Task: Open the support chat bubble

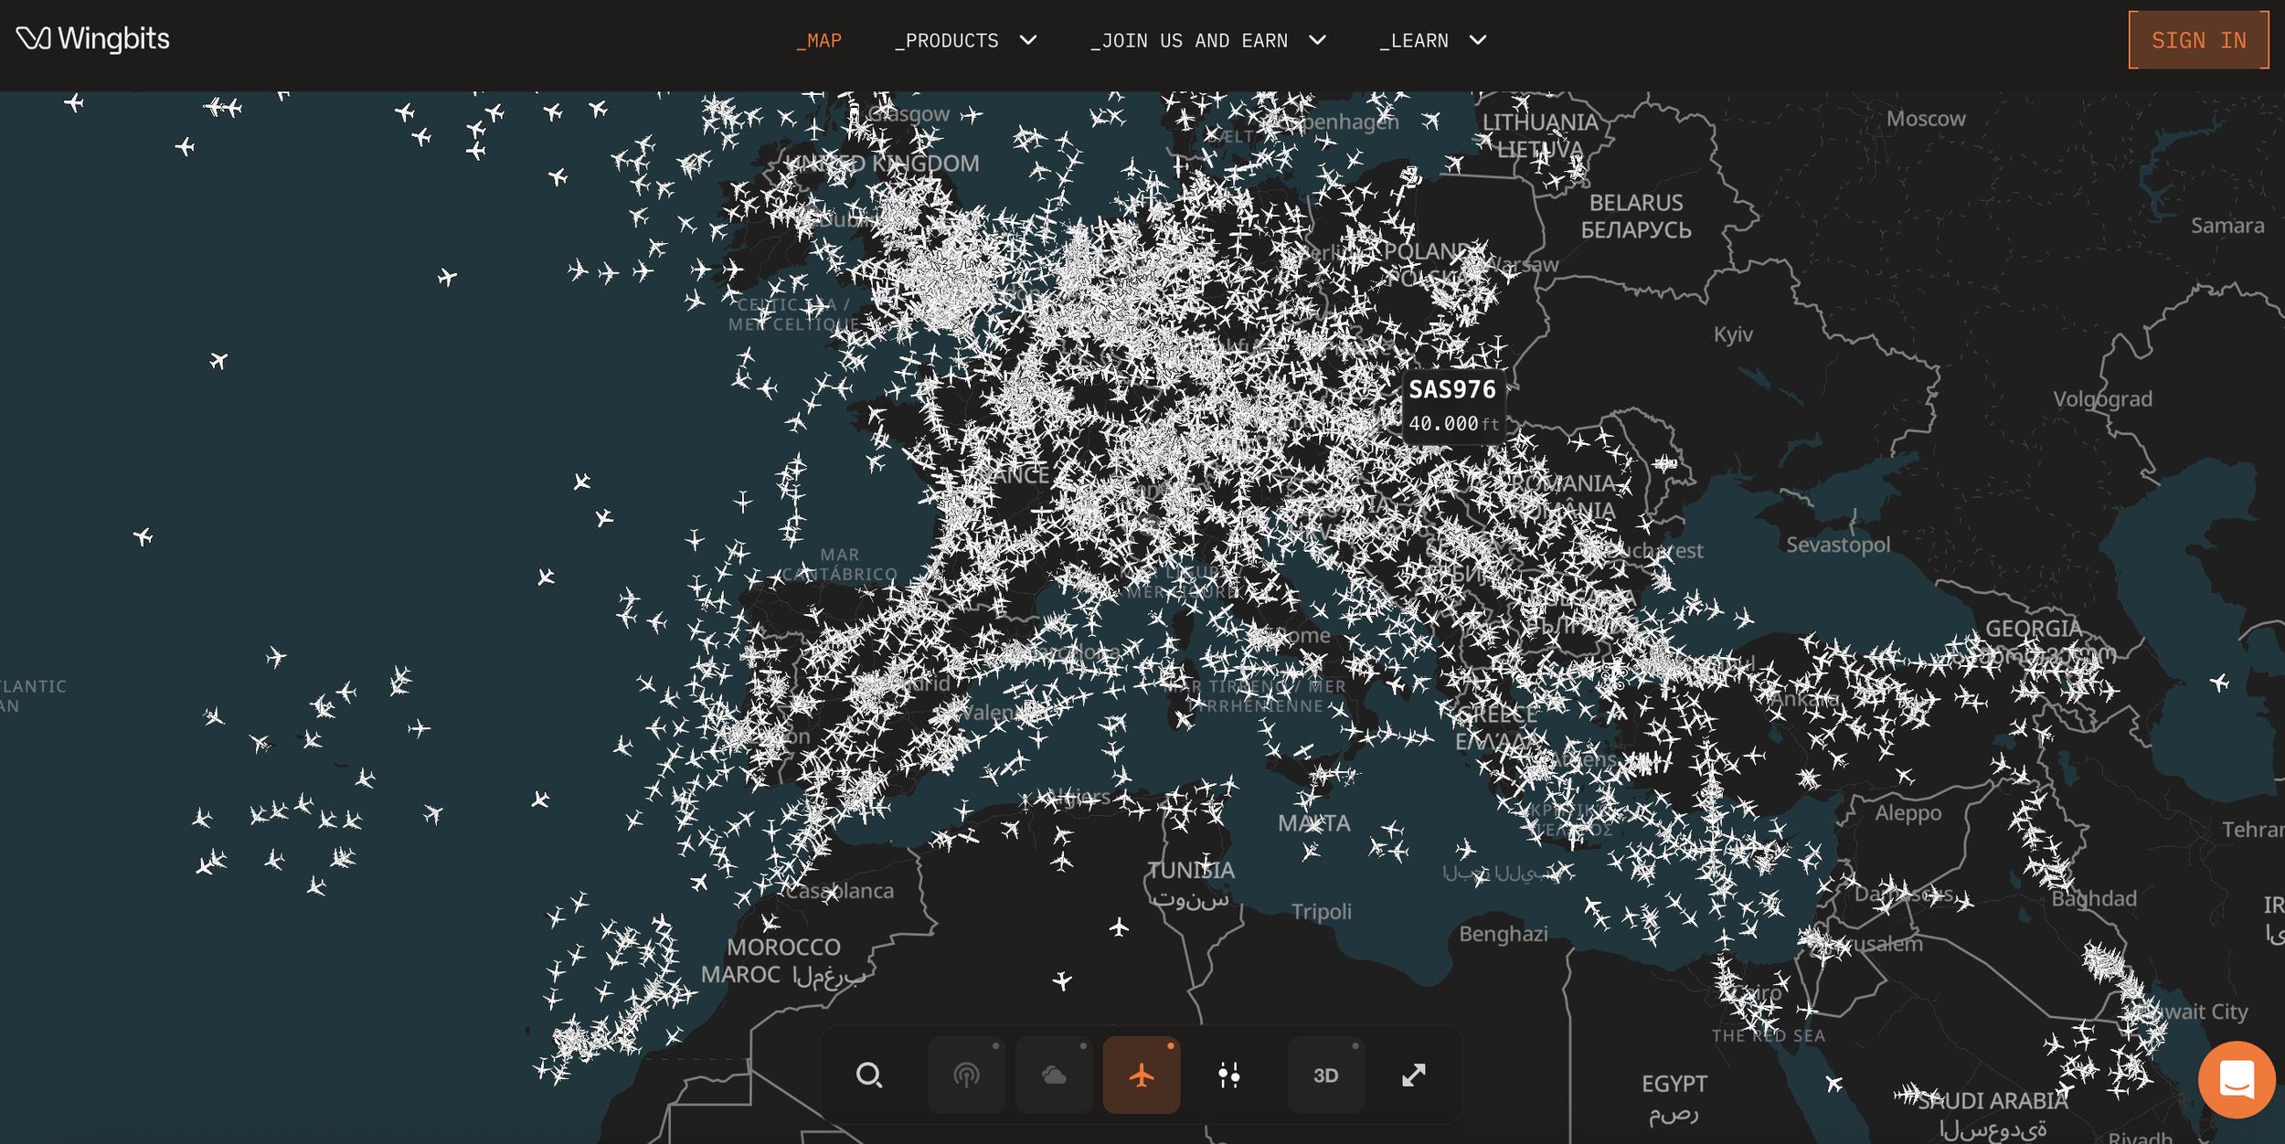Action: tap(2236, 1080)
